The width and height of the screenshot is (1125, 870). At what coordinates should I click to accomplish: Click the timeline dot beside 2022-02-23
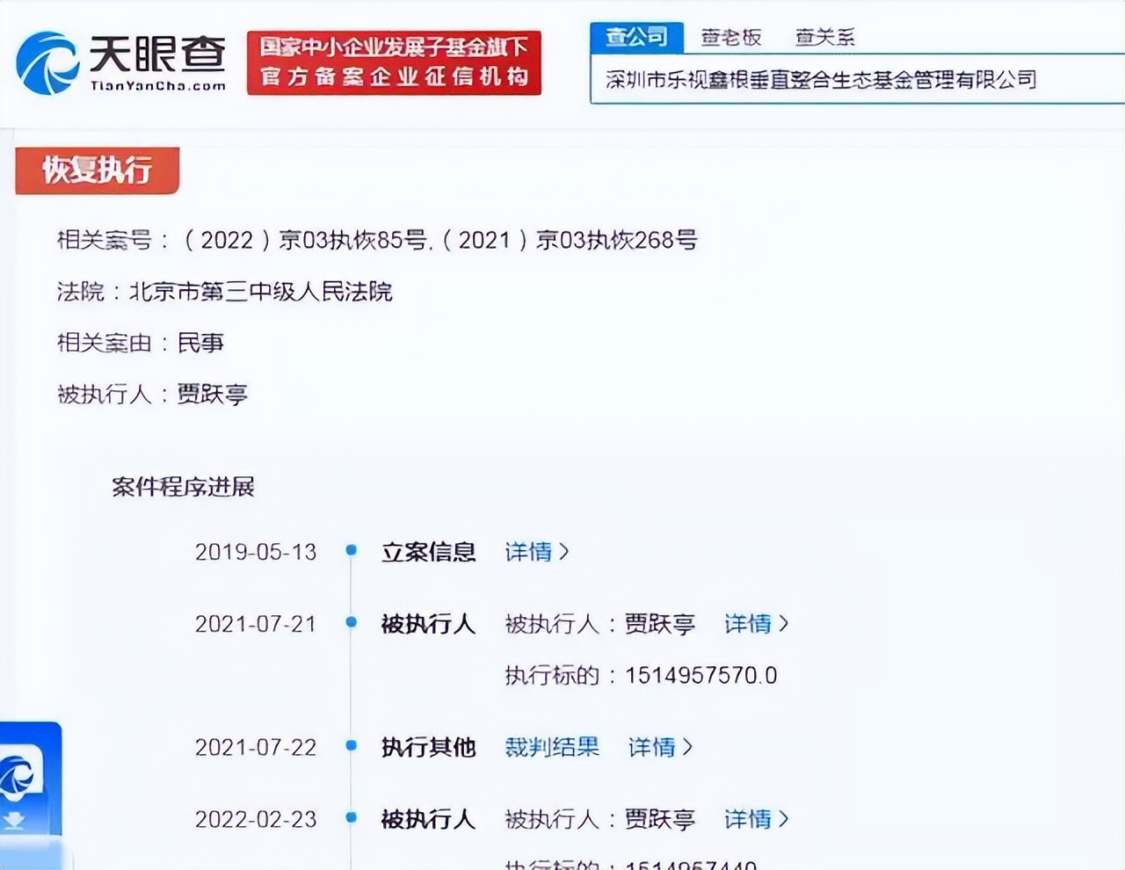coord(352,818)
